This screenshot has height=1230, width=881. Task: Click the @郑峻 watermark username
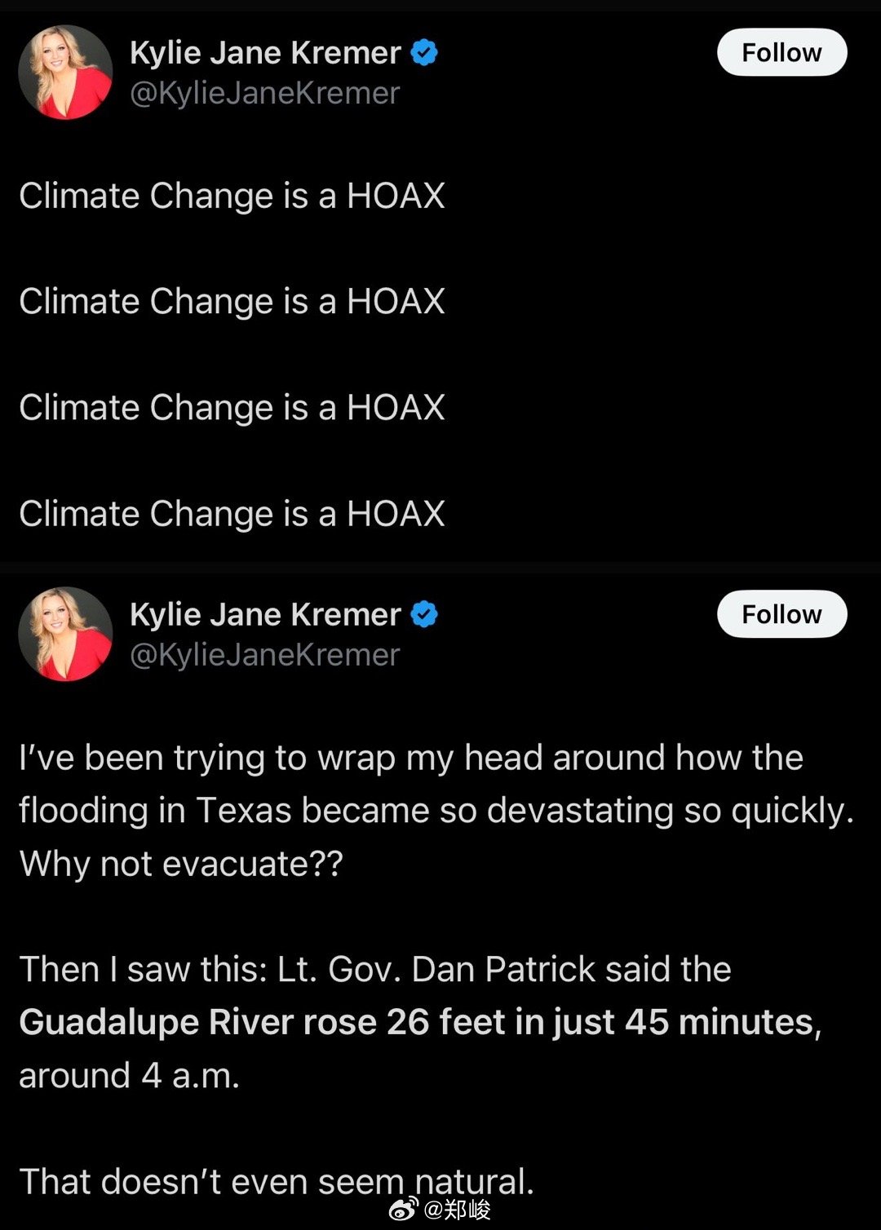pyautogui.click(x=457, y=1210)
